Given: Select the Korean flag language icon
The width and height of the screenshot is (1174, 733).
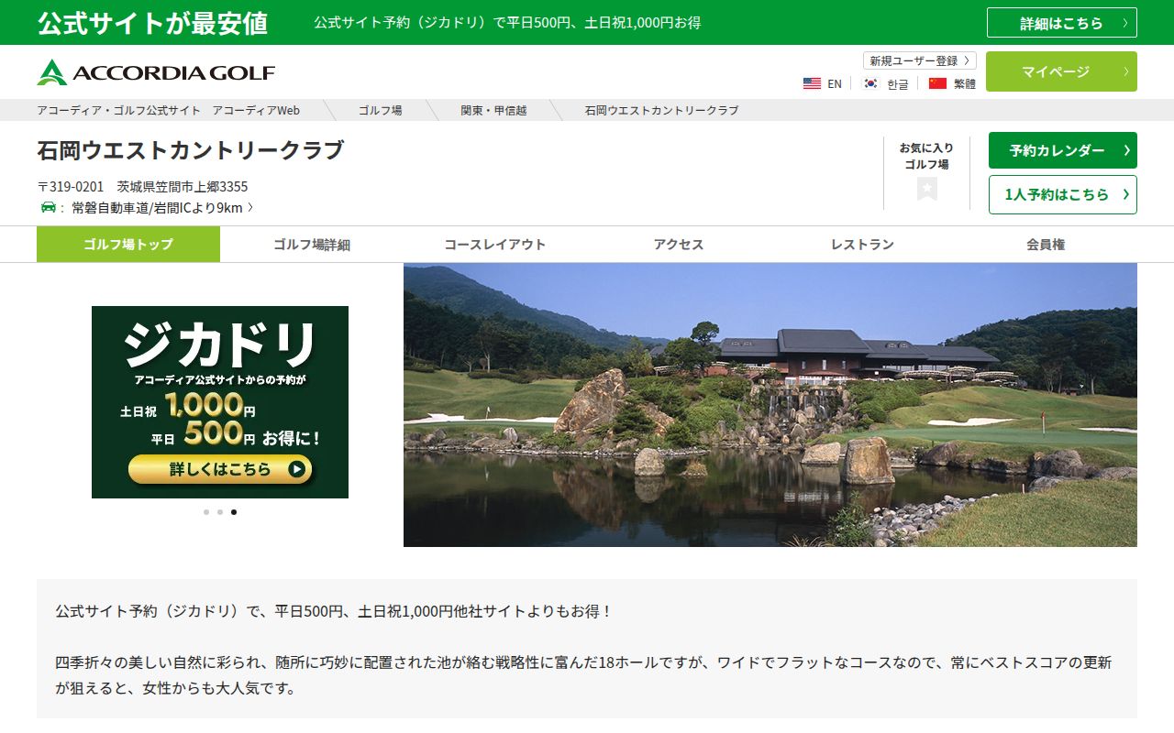Looking at the screenshot, I should [870, 83].
